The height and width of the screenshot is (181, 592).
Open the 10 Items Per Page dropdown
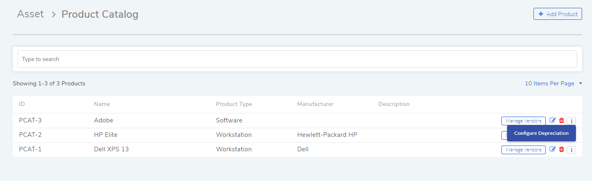point(553,83)
